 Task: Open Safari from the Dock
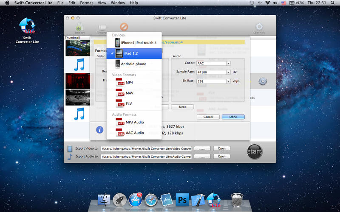tap(151, 199)
